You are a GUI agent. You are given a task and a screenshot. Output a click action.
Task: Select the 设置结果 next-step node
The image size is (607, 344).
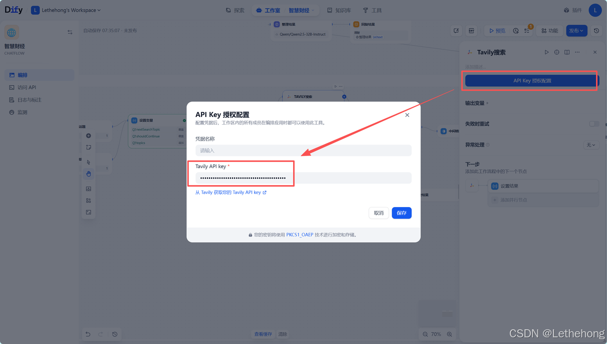click(543, 186)
